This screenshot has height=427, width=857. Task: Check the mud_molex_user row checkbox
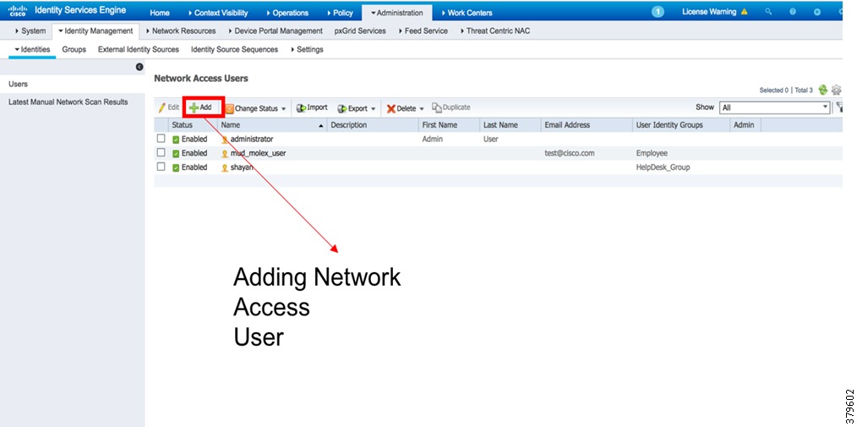[x=161, y=152]
